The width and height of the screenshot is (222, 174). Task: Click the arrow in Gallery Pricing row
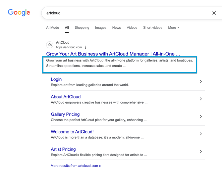[x=201, y=117]
